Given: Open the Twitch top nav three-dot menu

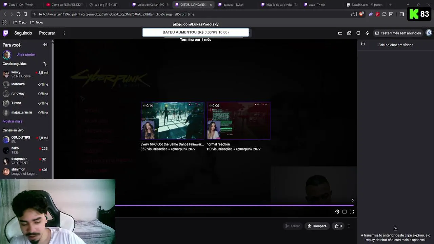Looking at the screenshot, I should pos(64,33).
